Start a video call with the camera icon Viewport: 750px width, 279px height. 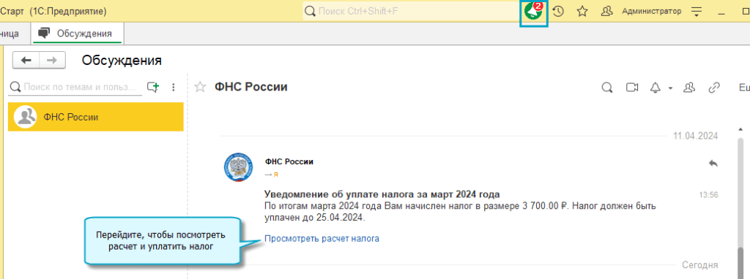click(x=632, y=87)
